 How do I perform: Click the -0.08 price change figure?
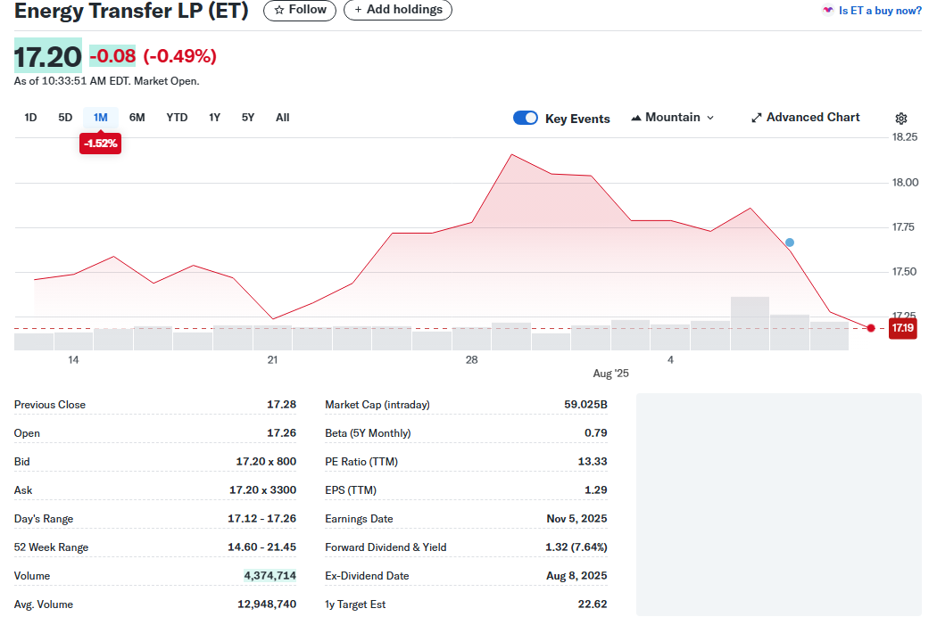[112, 56]
